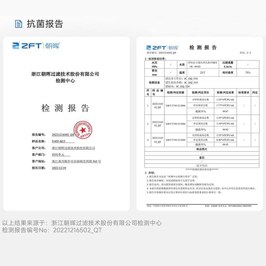Image resolution: width=266 pixels, height=266 pixels.
Task: Click the red official stamp on the cover page
Action: click(x=83, y=130)
